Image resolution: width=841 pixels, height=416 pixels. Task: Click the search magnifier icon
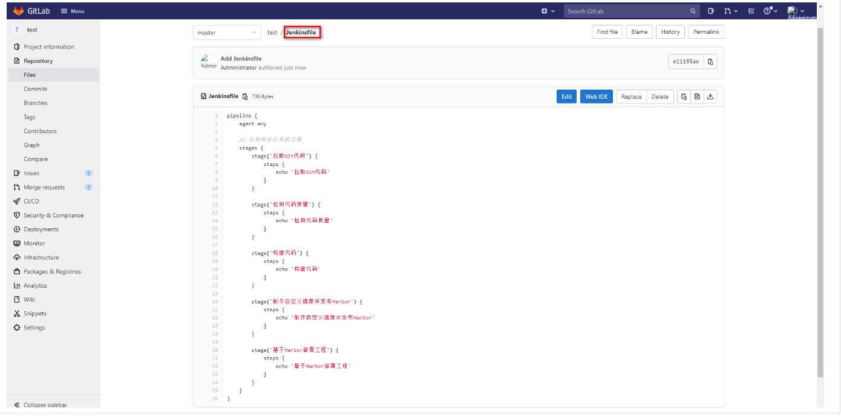(693, 11)
